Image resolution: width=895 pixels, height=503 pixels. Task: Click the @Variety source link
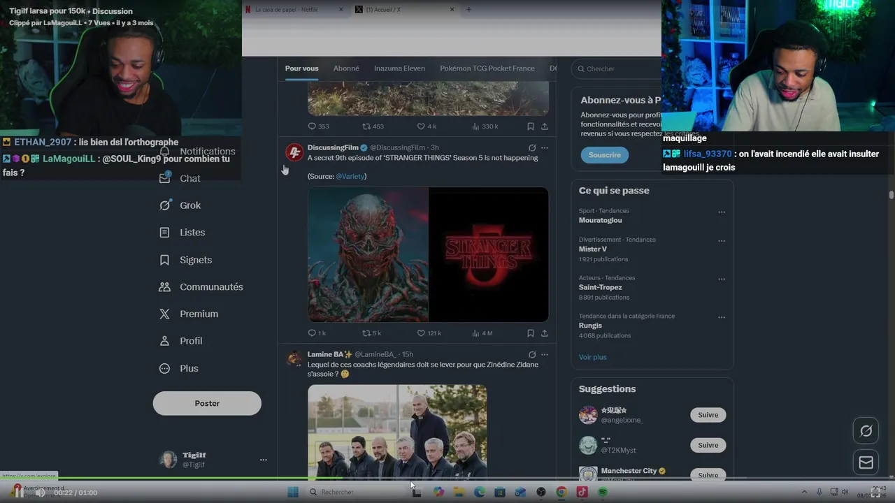click(x=350, y=177)
